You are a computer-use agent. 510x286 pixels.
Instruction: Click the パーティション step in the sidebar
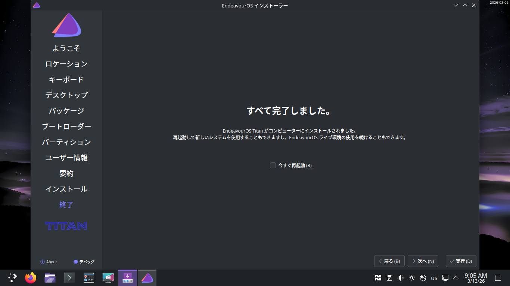coord(66,142)
